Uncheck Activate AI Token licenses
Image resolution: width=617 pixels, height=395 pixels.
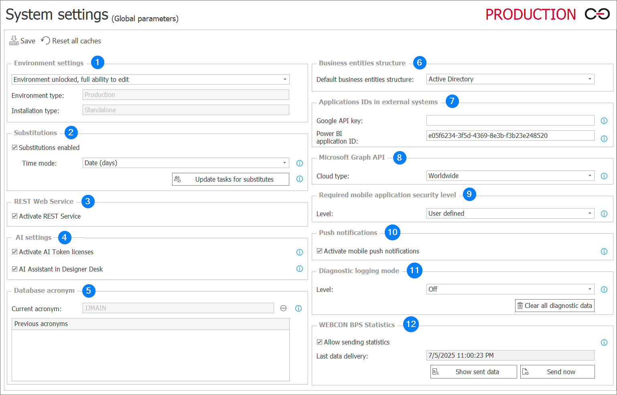point(14,252)
